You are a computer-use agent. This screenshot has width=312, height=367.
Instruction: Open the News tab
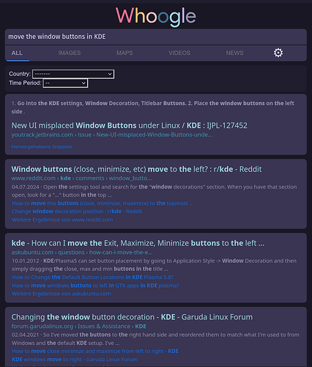pyautogui.click(x=234, y=53)
